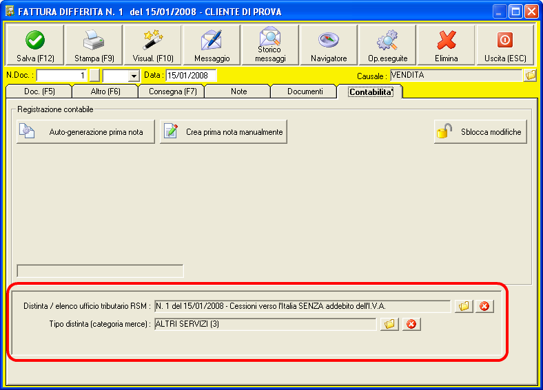Maximize the Fattura Differita window
The image size is (543, 390).
click(515, 12)
